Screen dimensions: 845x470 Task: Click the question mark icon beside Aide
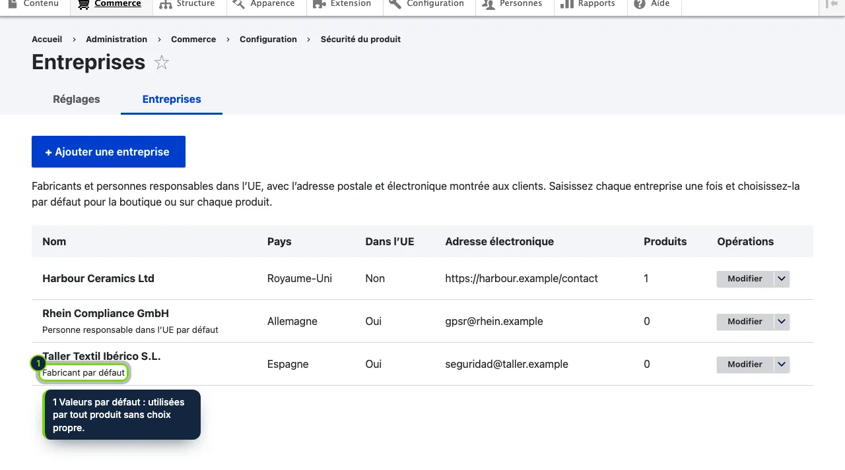pyautogui.click(x=639, y=4)
